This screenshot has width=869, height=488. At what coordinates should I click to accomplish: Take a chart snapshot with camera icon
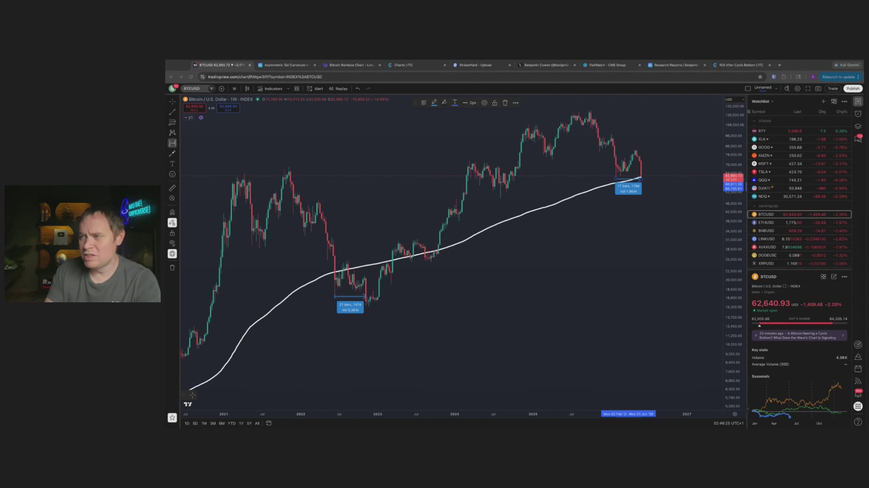[818, 89]
